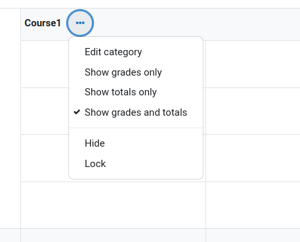Click bottom grey footer cell under Course1 column

[113, 235]
